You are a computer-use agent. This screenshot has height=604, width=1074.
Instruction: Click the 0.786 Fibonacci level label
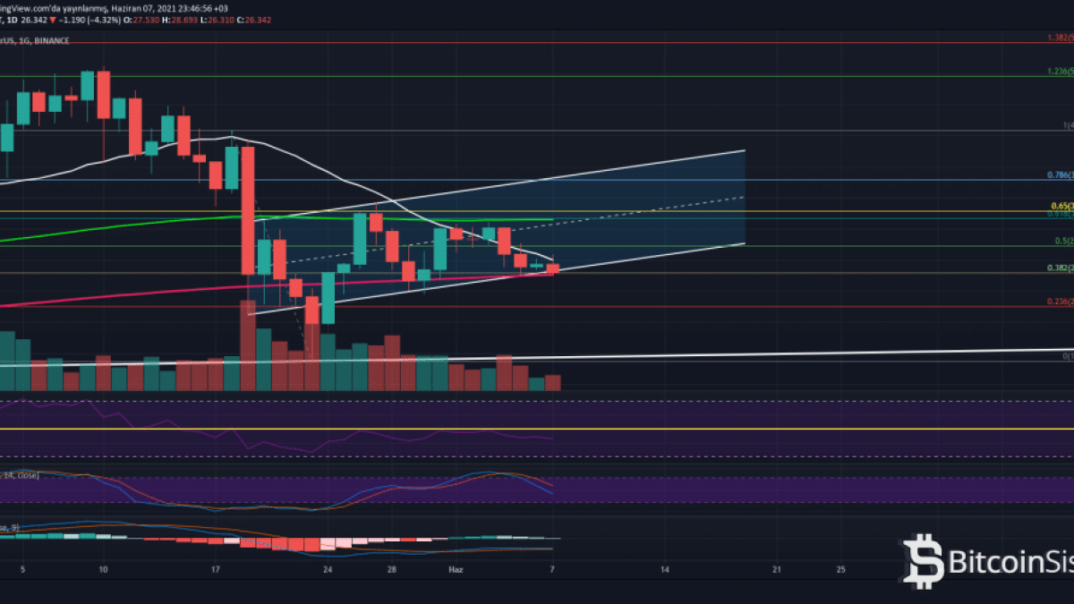[x=1060, y=175]
